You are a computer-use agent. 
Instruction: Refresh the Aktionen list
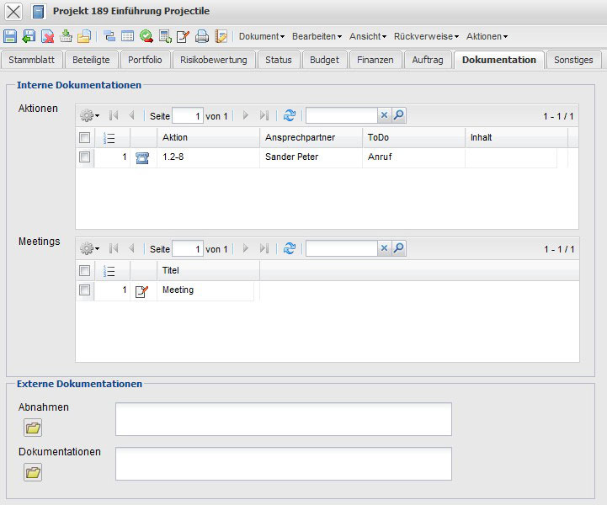pyautogui.click(x=290, y=116)
